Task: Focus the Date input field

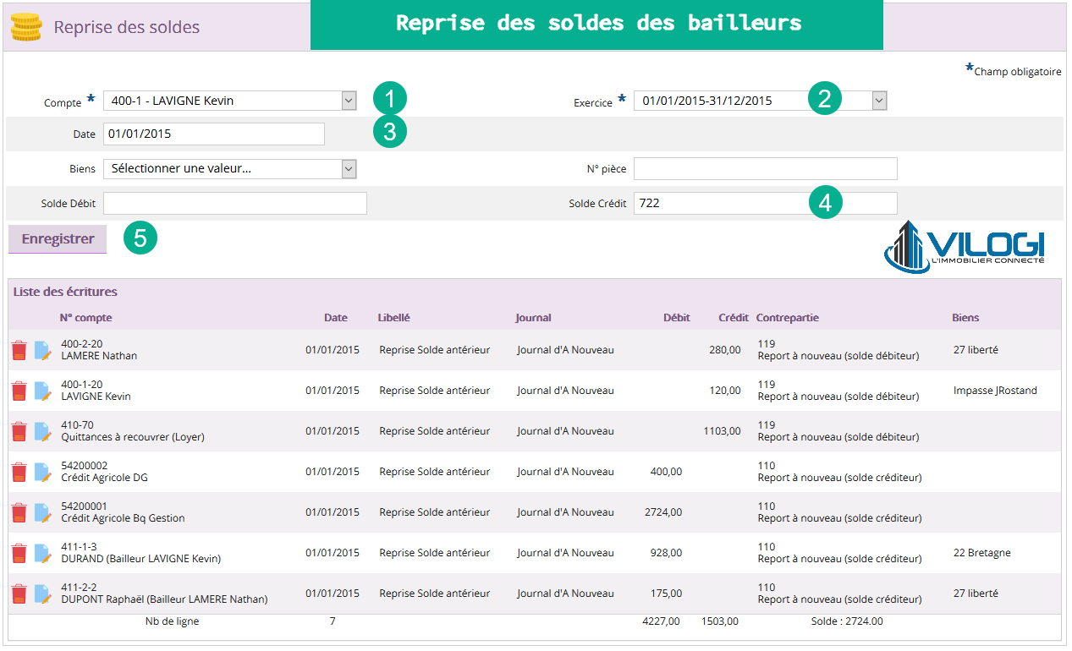Action: [214, 134]
